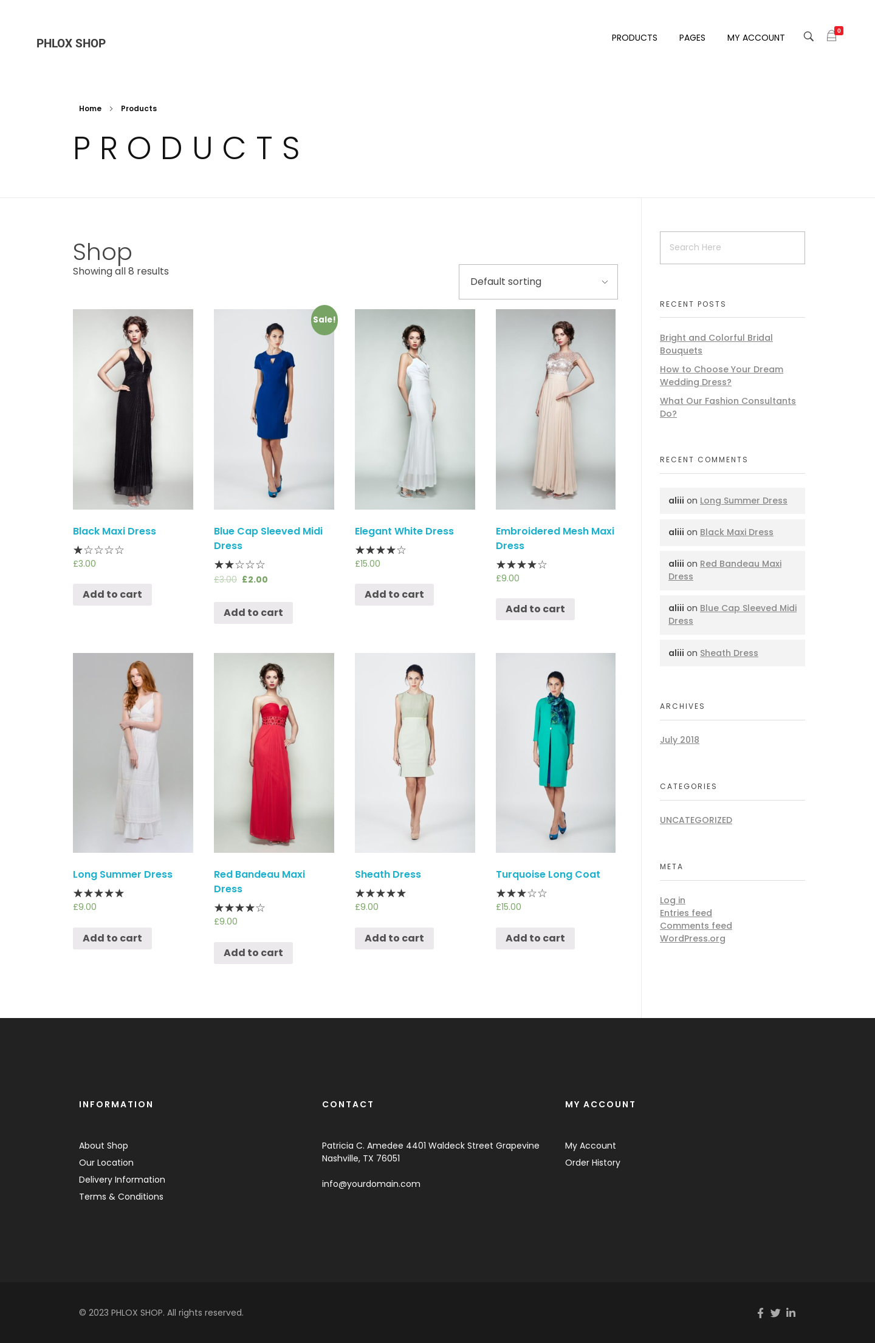The height and width of the screenshot is (1343, 875).
Task: Click the Sale! badge on blue dress
Action: pos(324,320)
